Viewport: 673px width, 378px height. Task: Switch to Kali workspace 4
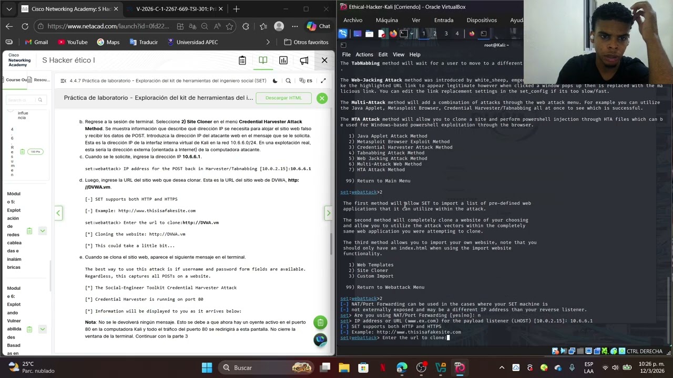457,34
